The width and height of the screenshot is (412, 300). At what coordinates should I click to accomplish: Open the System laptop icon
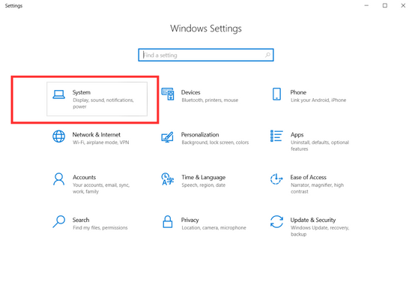pos(58,94)
